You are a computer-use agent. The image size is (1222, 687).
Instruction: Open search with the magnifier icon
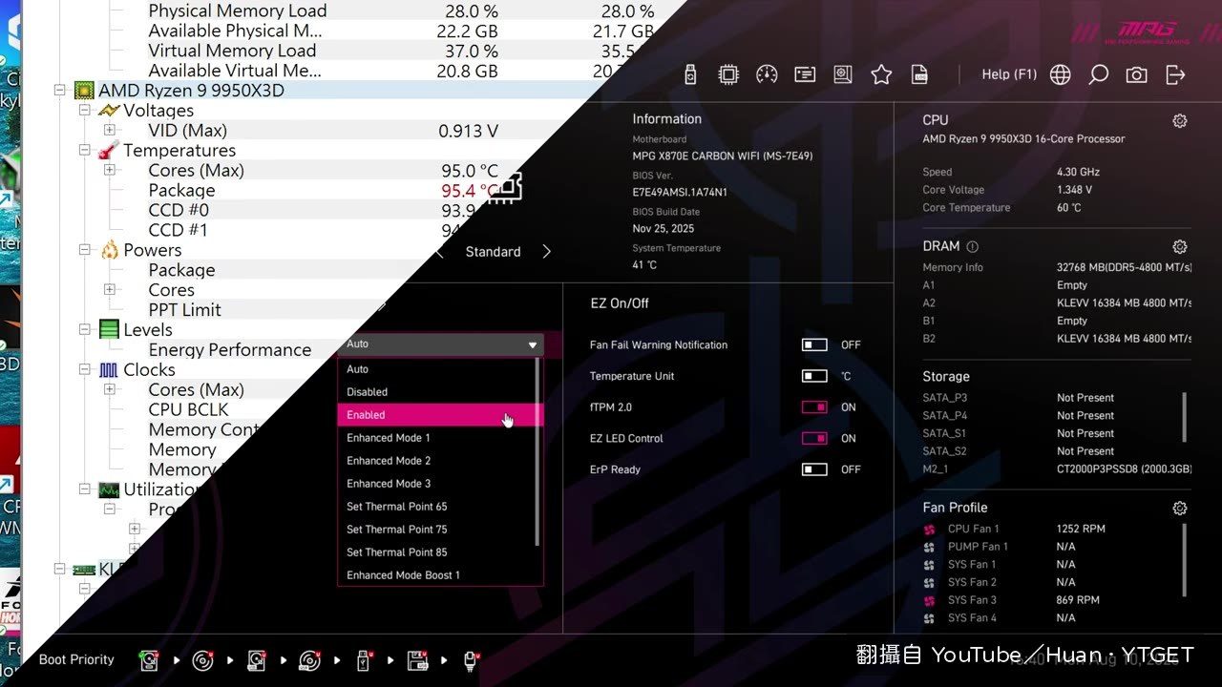point(1099,74)
